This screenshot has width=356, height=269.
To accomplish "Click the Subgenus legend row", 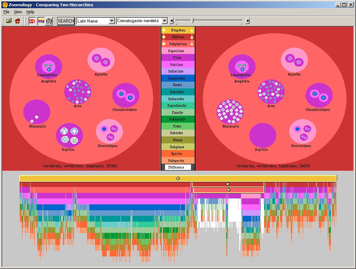I will click(178, 147).
